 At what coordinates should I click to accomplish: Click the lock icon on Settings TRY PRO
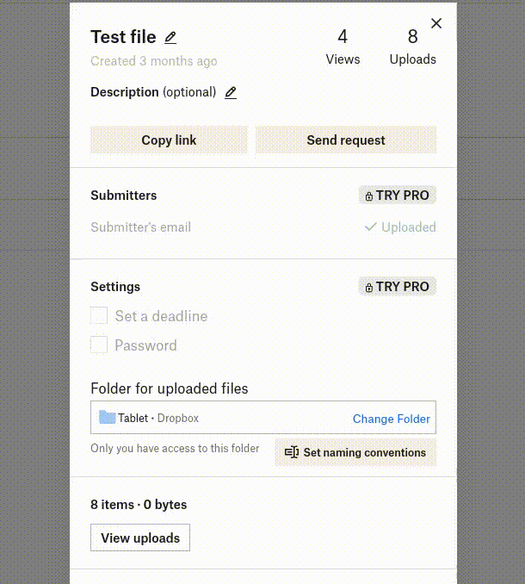[x=369, y=288]
